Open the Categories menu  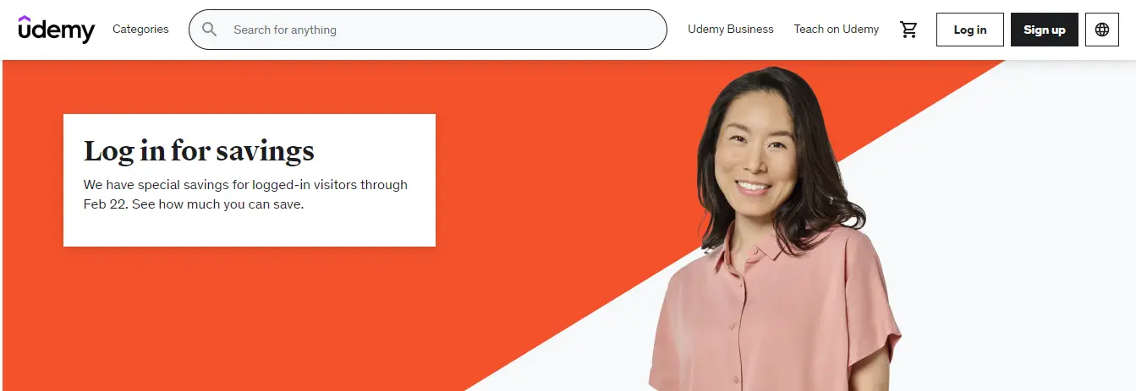140,29
